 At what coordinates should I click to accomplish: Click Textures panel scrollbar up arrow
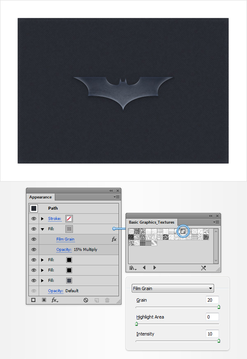pos(216,231)
